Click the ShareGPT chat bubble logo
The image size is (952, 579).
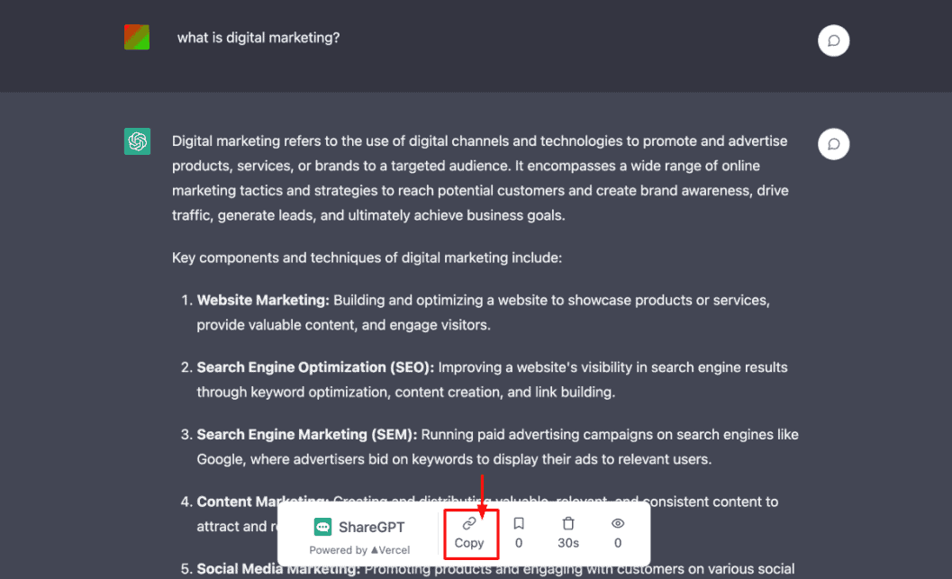click(322, 527)
